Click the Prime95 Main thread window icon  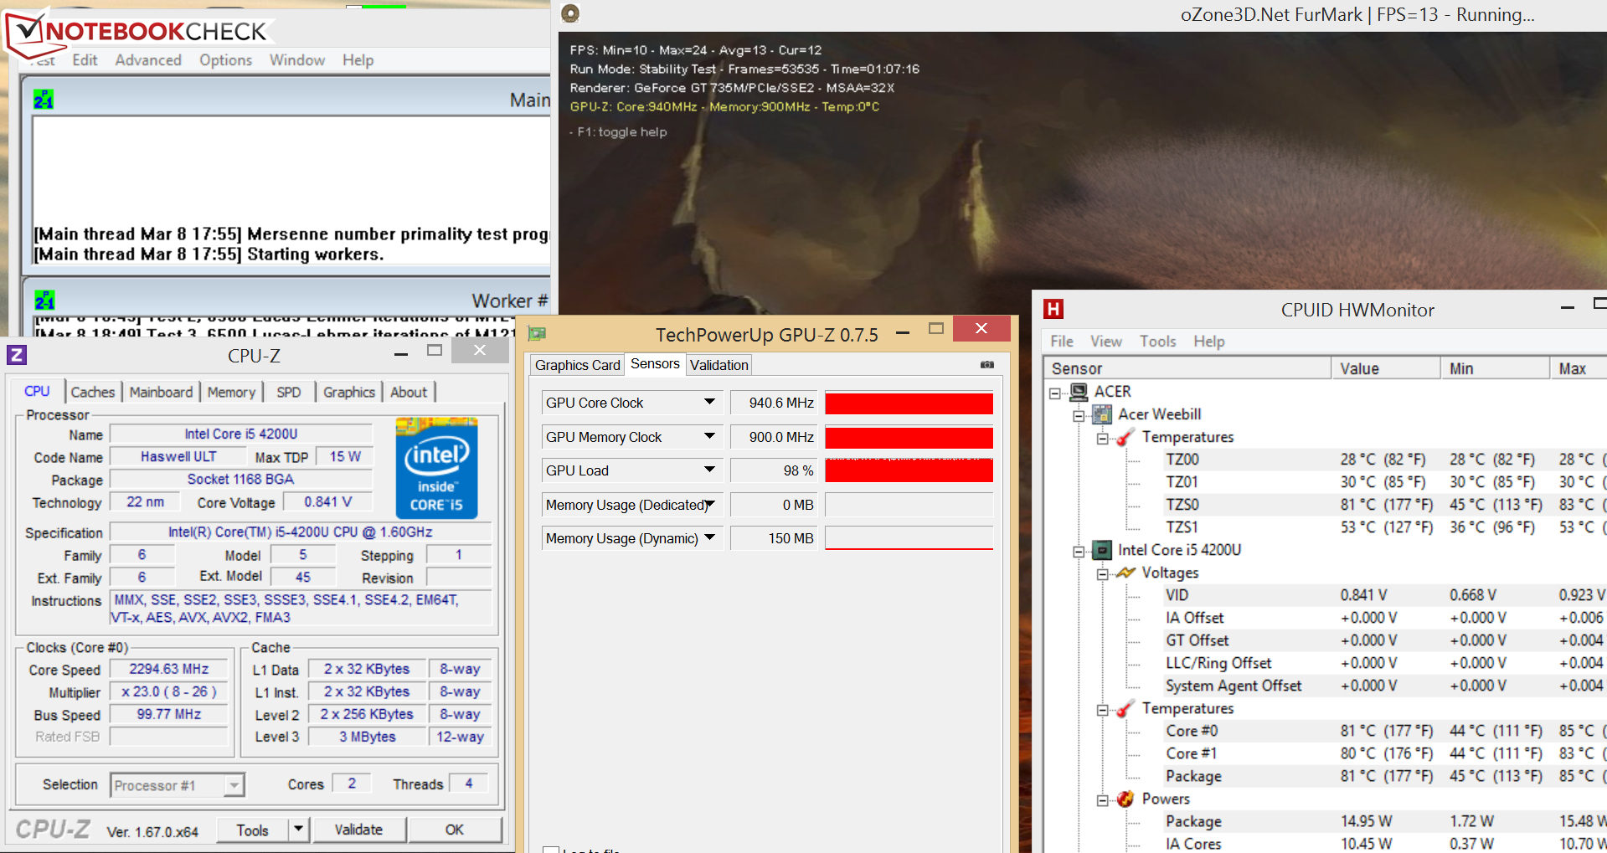[44, 100]
